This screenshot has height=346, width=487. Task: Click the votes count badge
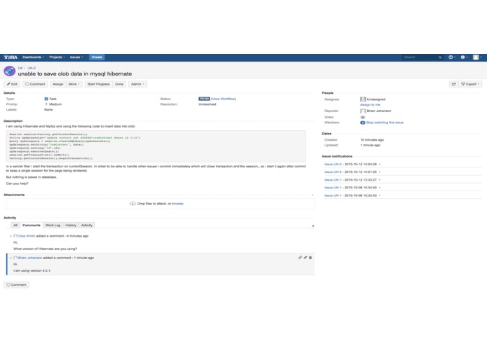(x=362, y=117)
